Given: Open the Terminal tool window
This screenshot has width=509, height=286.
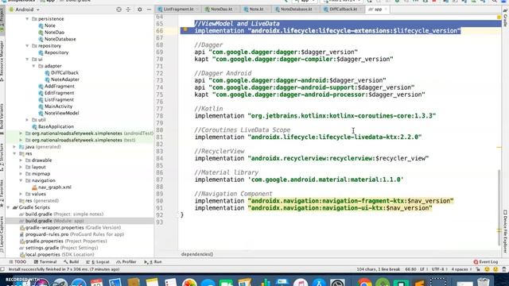Looking at the screenshot, I should pos(45,261).
